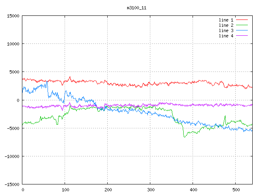
Task: Click the -15000 y-axis tick label
Action: (x=11, y=184)
